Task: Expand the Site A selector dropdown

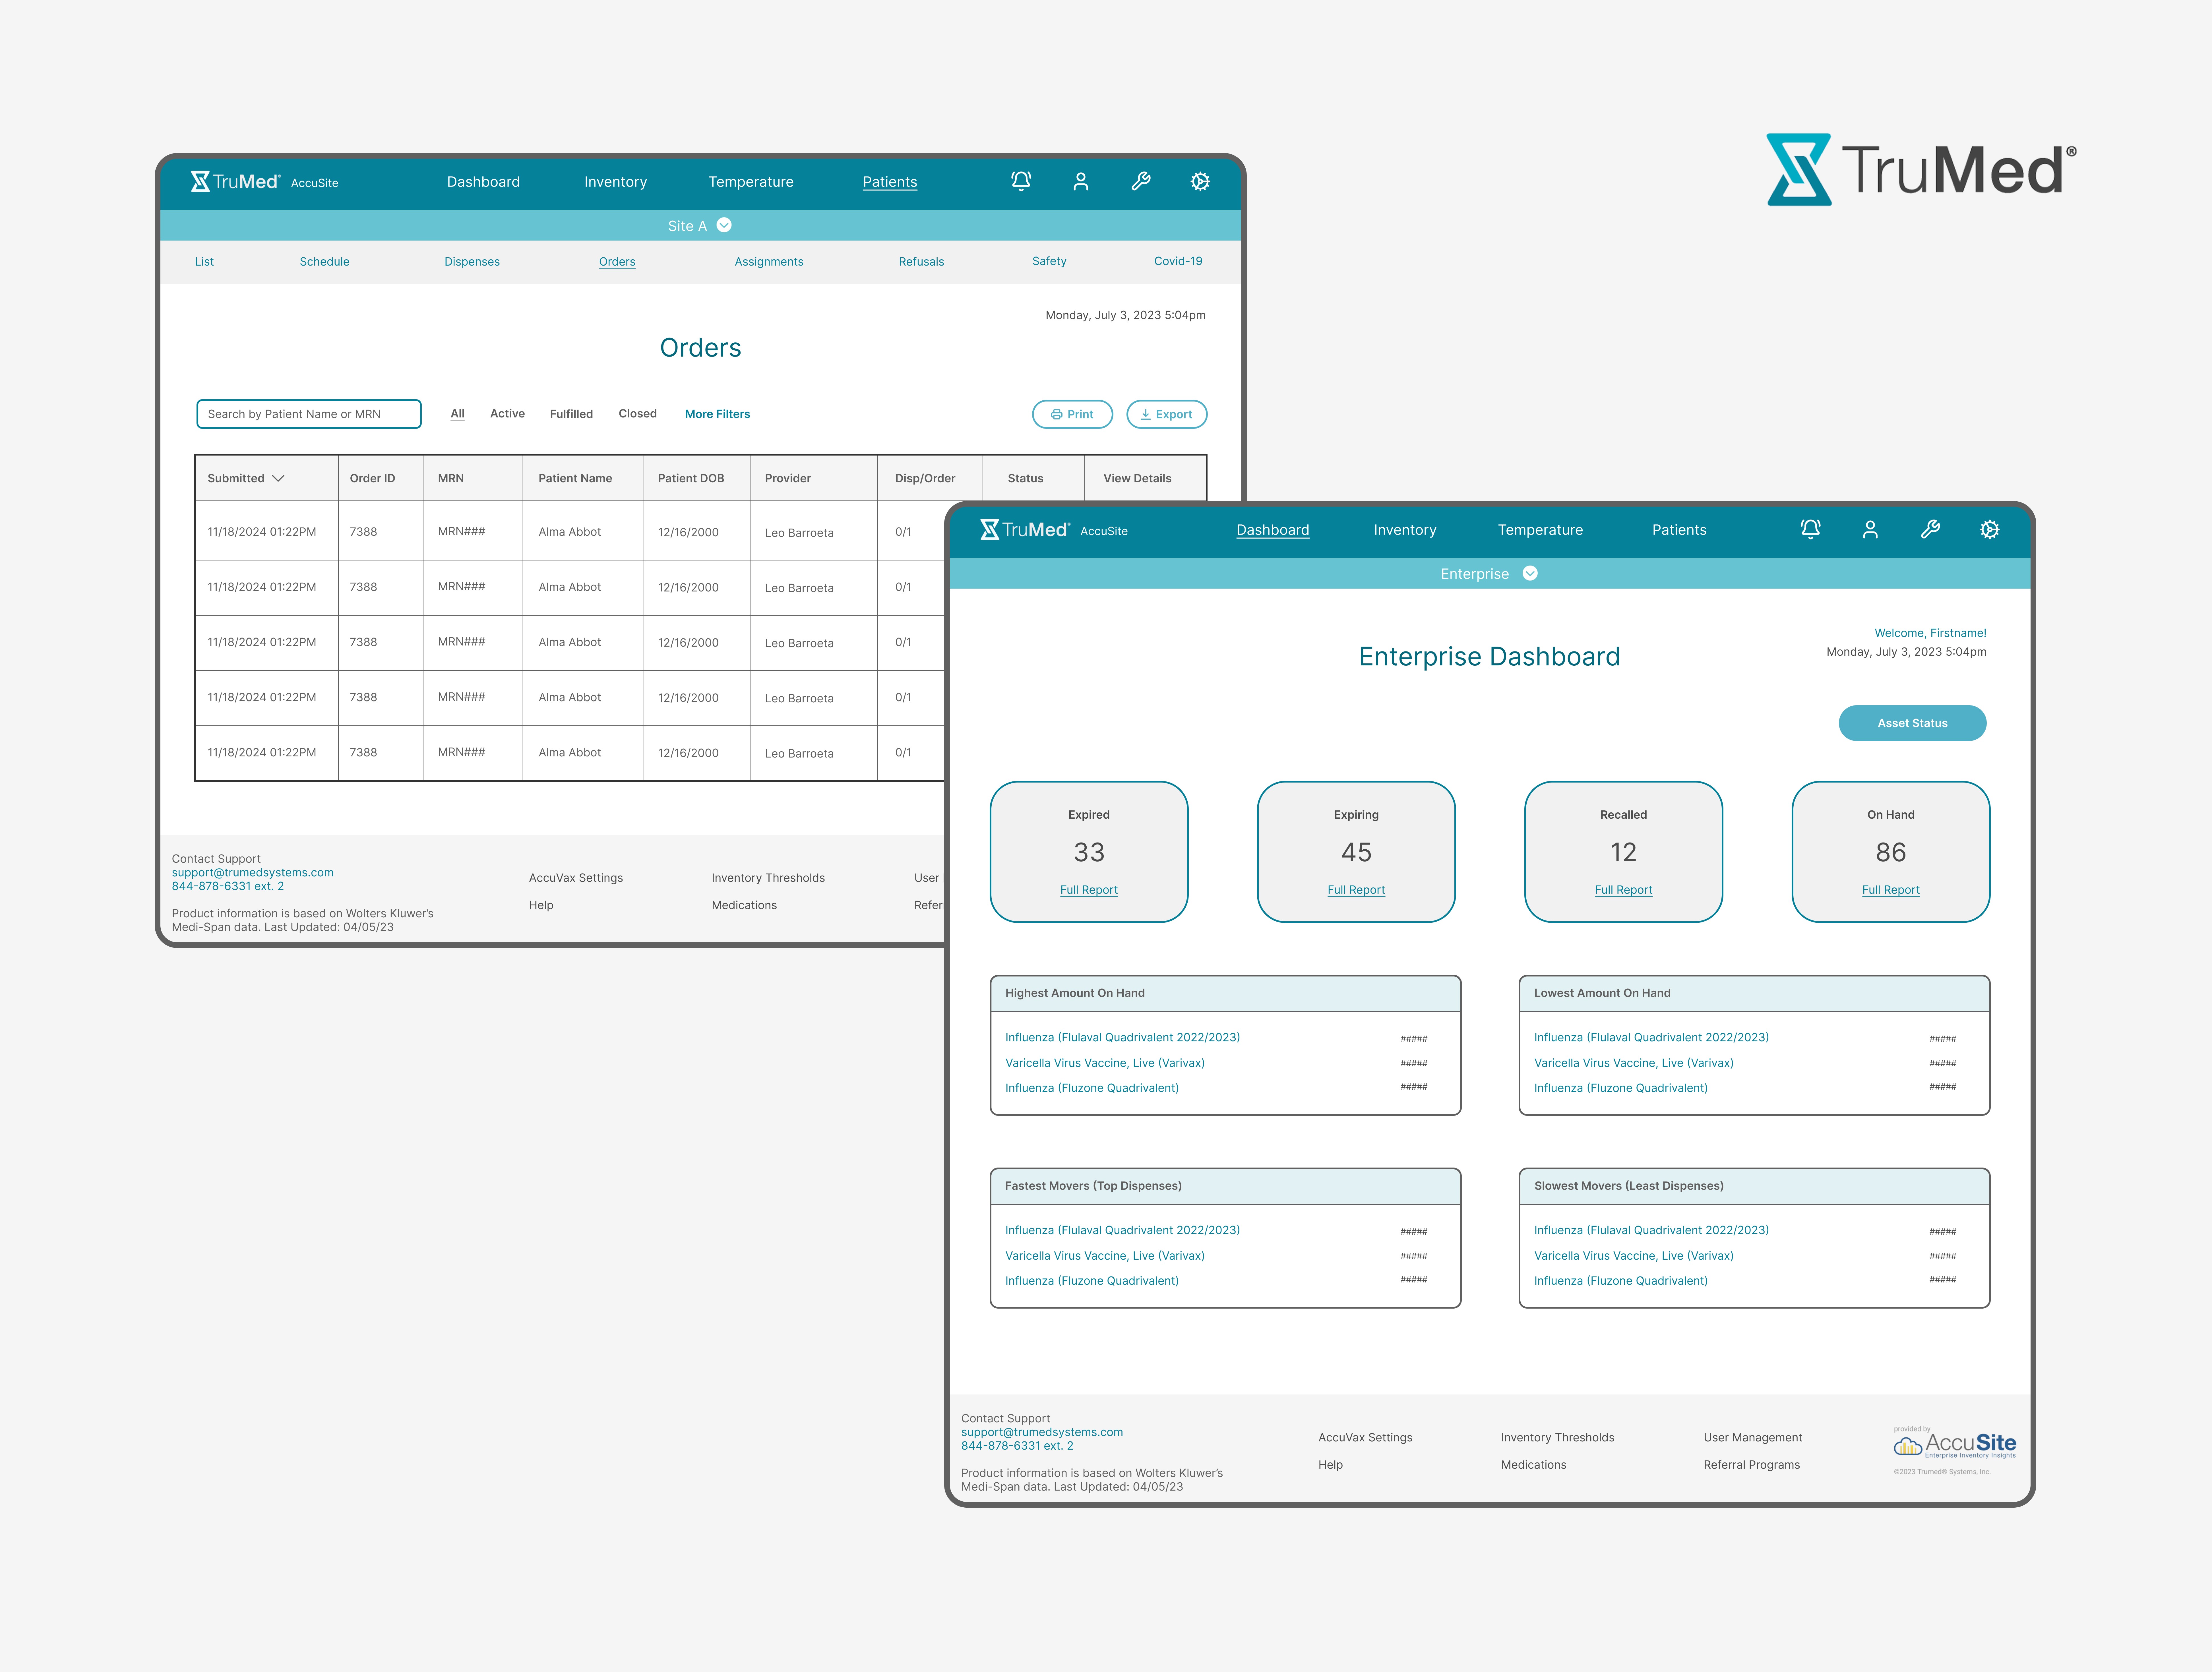Action: pyautogui.click(x=724, y=225)
